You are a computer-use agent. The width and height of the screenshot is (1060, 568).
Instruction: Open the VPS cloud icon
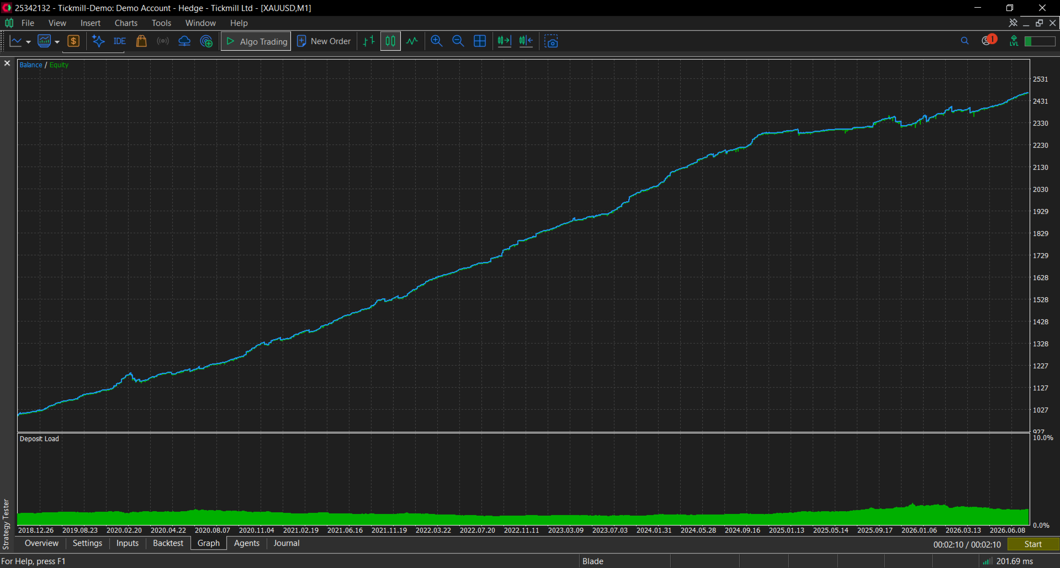click(x=184, y=41)
